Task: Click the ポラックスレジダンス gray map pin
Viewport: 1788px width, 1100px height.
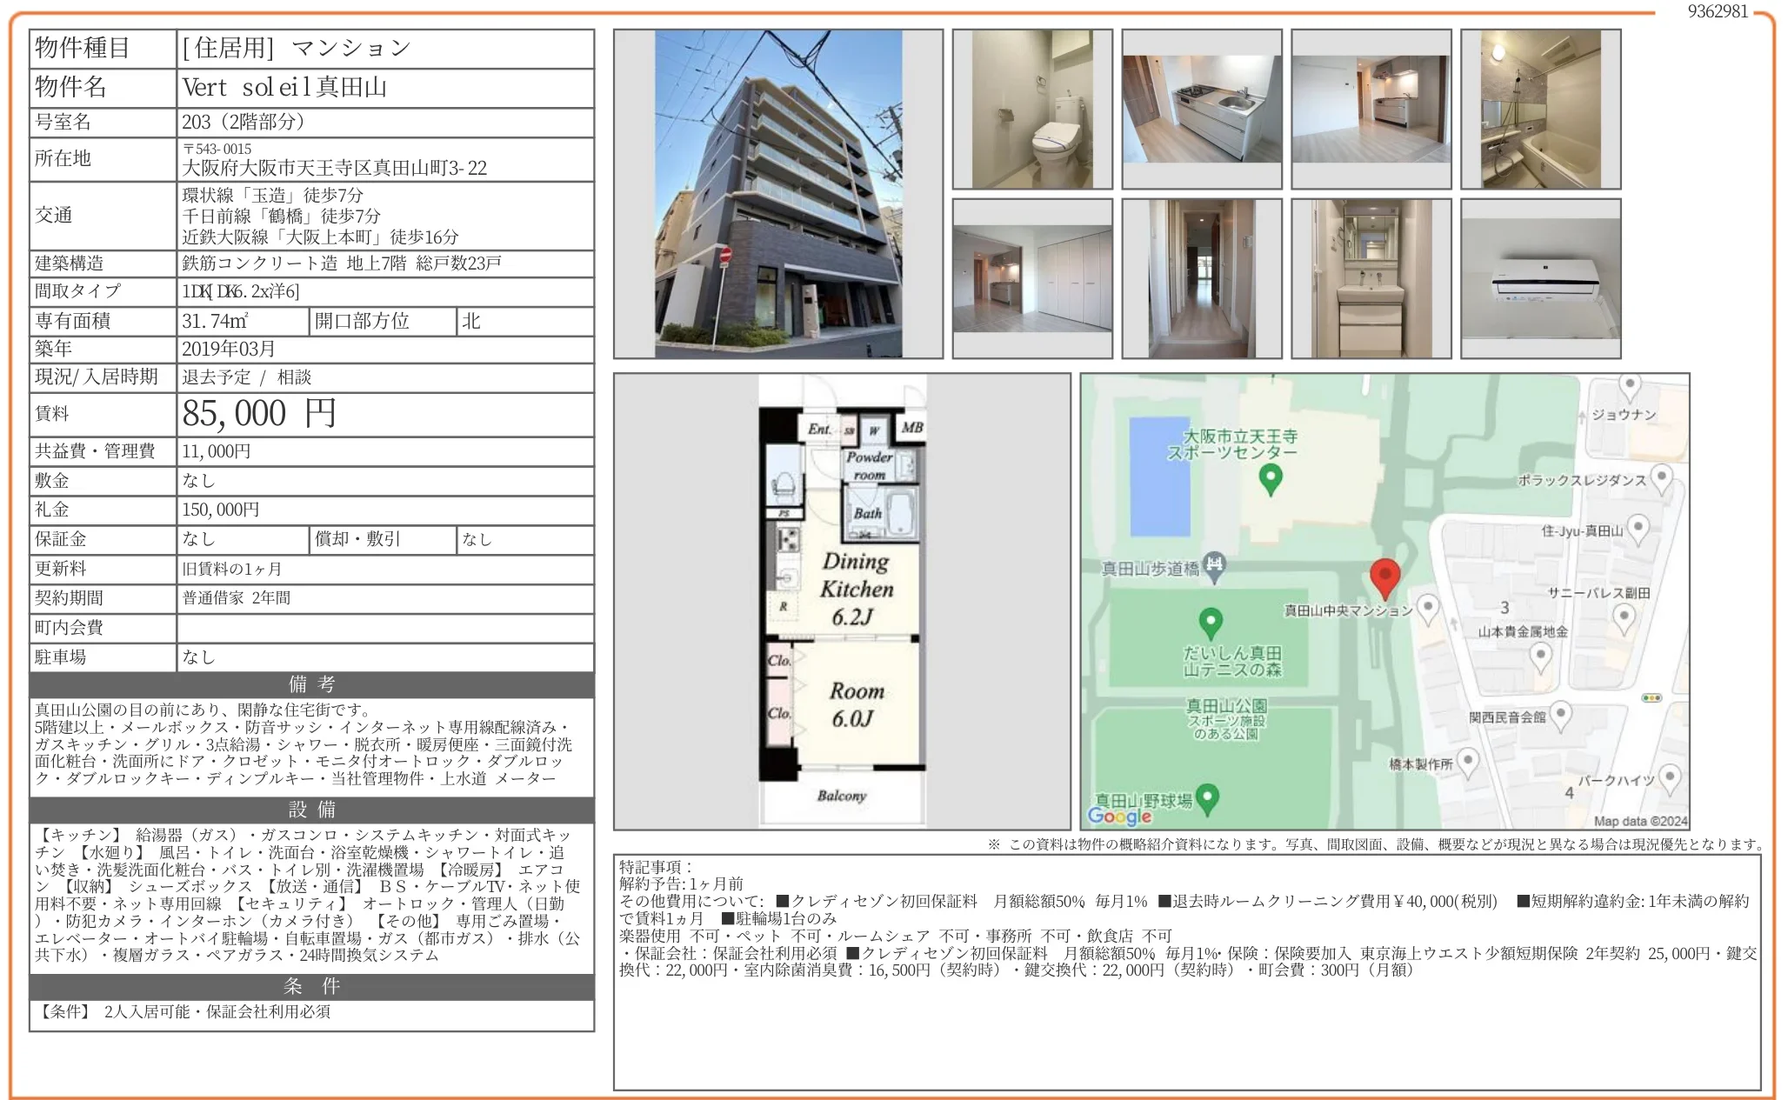Action: click(1661, 478)
